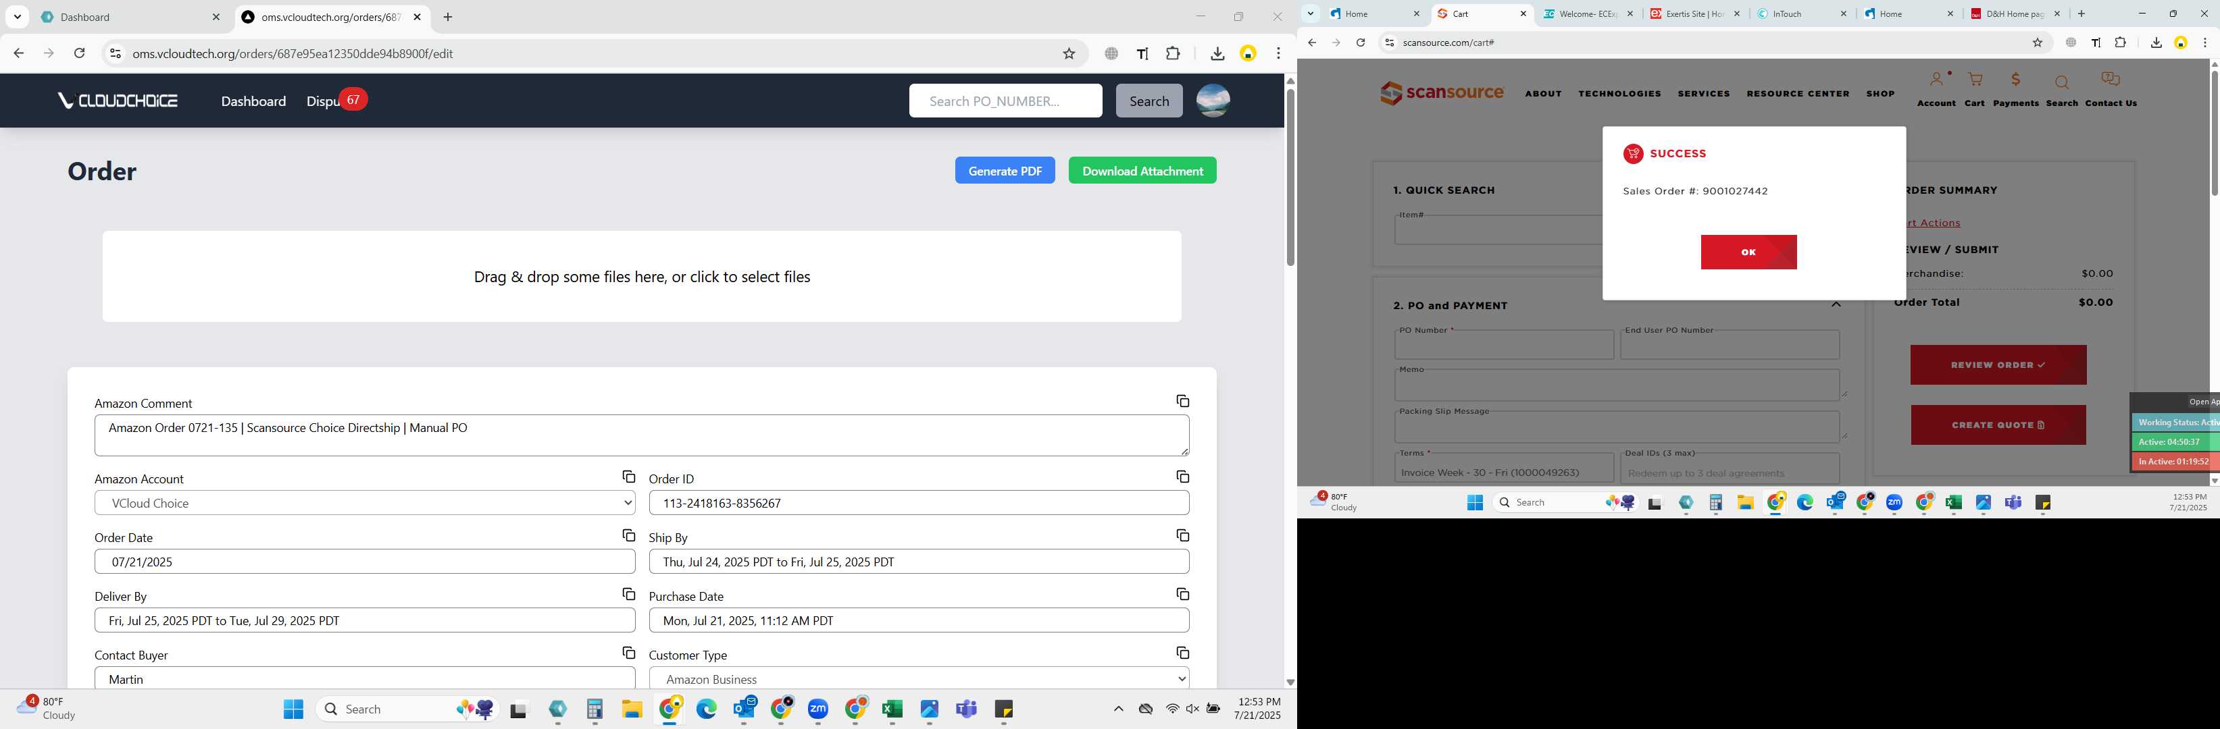Click the PO Number field on ScanSource
Screen dimensions: 2220x729
coord(1504,345)
